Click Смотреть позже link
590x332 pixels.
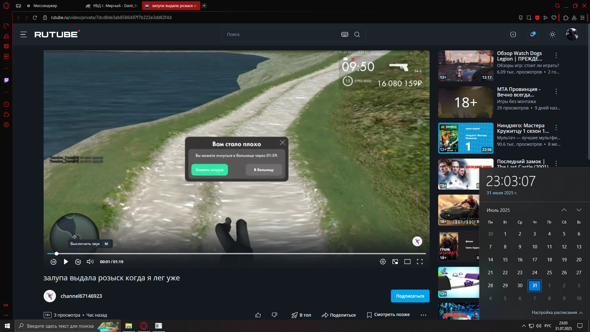click(x=388, y=315)
